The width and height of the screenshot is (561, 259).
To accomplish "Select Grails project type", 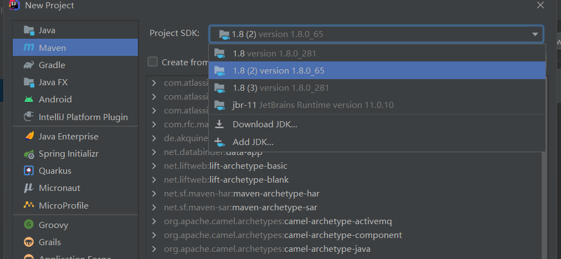I will [x=75, y=242].
